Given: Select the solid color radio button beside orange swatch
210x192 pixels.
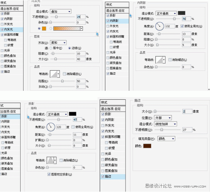Looking at the screenshot, I should 39,28.
